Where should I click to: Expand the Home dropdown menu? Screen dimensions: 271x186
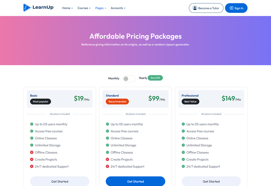click(67, 8)
